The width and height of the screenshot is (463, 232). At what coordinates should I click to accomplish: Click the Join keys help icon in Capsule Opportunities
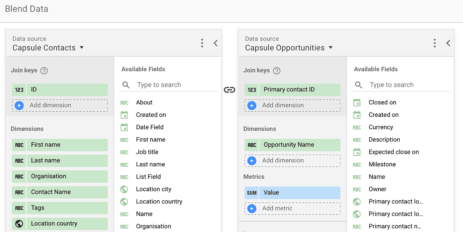click(x=276, y=71)
